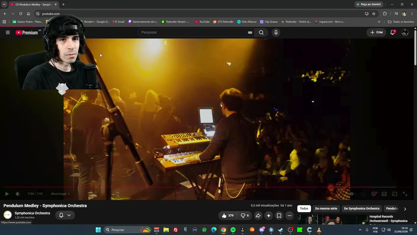Open YouTube notifications bell
The height and width of the screenshot is (235, 417).
[393, 32]
